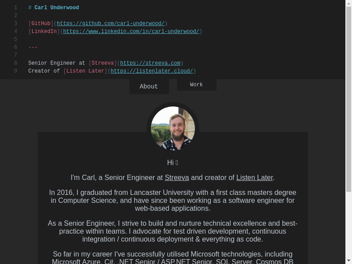Switch to the About tab
The image size is (352, 264).
[149, 86]
